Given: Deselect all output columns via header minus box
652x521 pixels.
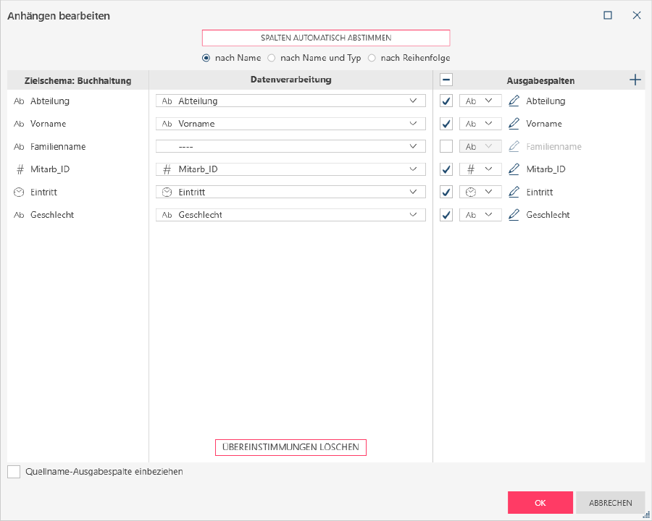Looking at the screenshot, I should click(446, 80).
